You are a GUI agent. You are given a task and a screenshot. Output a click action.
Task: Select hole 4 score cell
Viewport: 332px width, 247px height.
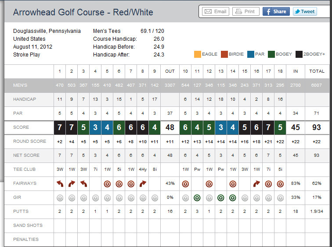[x=95, y=127]
